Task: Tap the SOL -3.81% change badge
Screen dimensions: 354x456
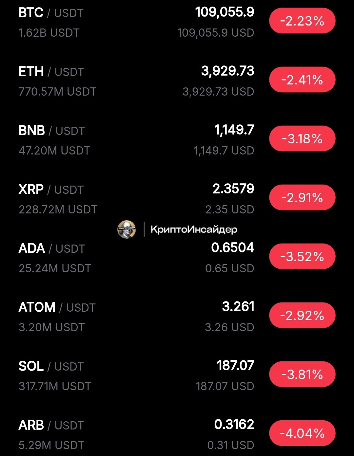Action: tap(302, 374)
